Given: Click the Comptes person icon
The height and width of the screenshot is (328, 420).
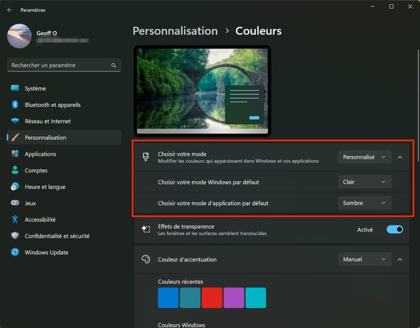Looking at the screenshot, I should (15, 170).
